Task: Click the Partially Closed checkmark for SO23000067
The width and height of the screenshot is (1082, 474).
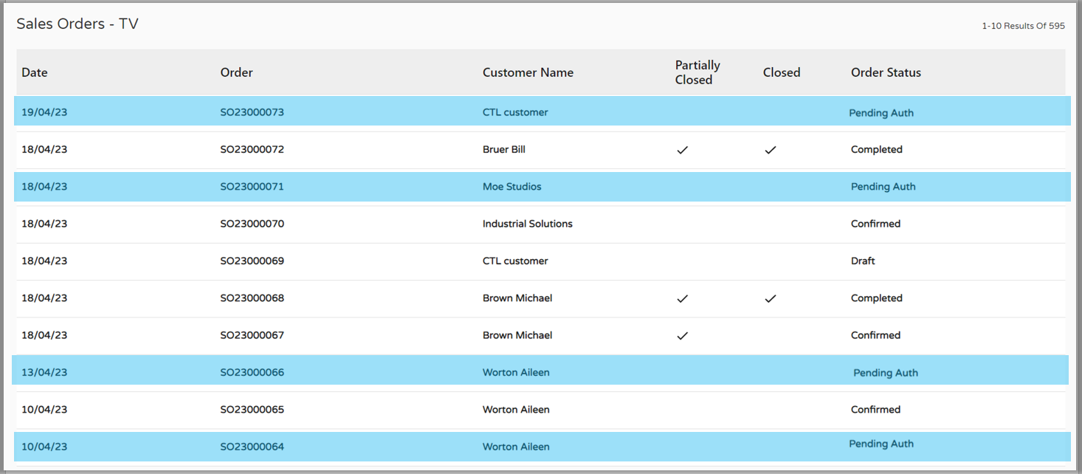Action: coord(683,335)
